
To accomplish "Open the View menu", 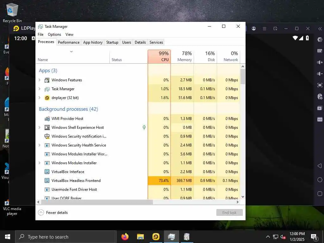I will pos(69,34).
